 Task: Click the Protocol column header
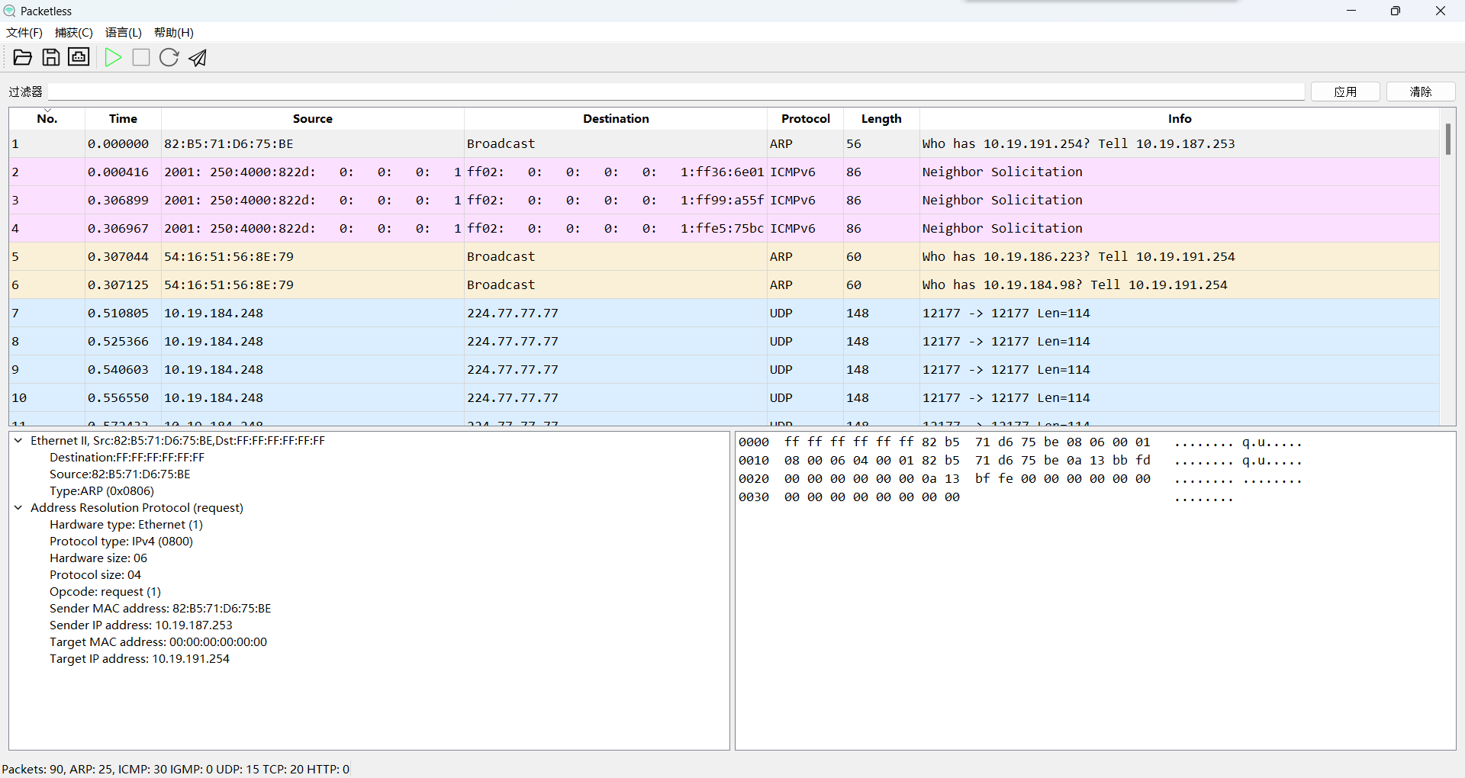tap(806, 118)
